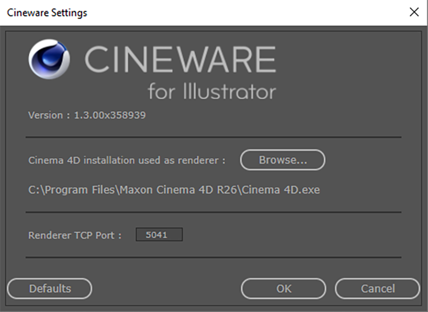Click the Cineware Settings title text

pos(47,13)
